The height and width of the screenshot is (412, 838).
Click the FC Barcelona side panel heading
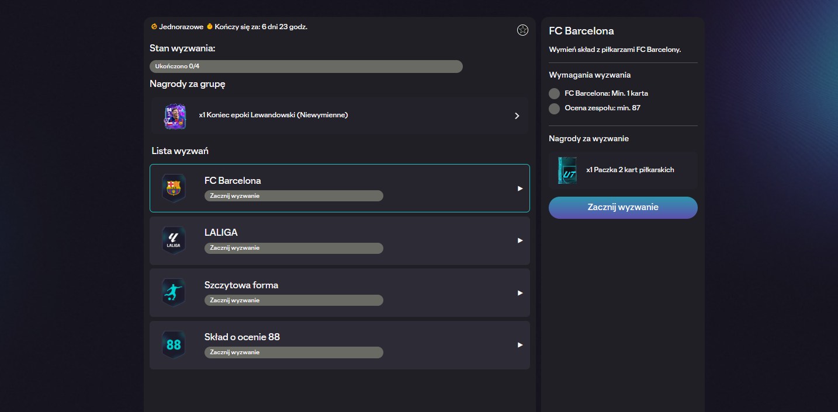(x=581, y=31)
